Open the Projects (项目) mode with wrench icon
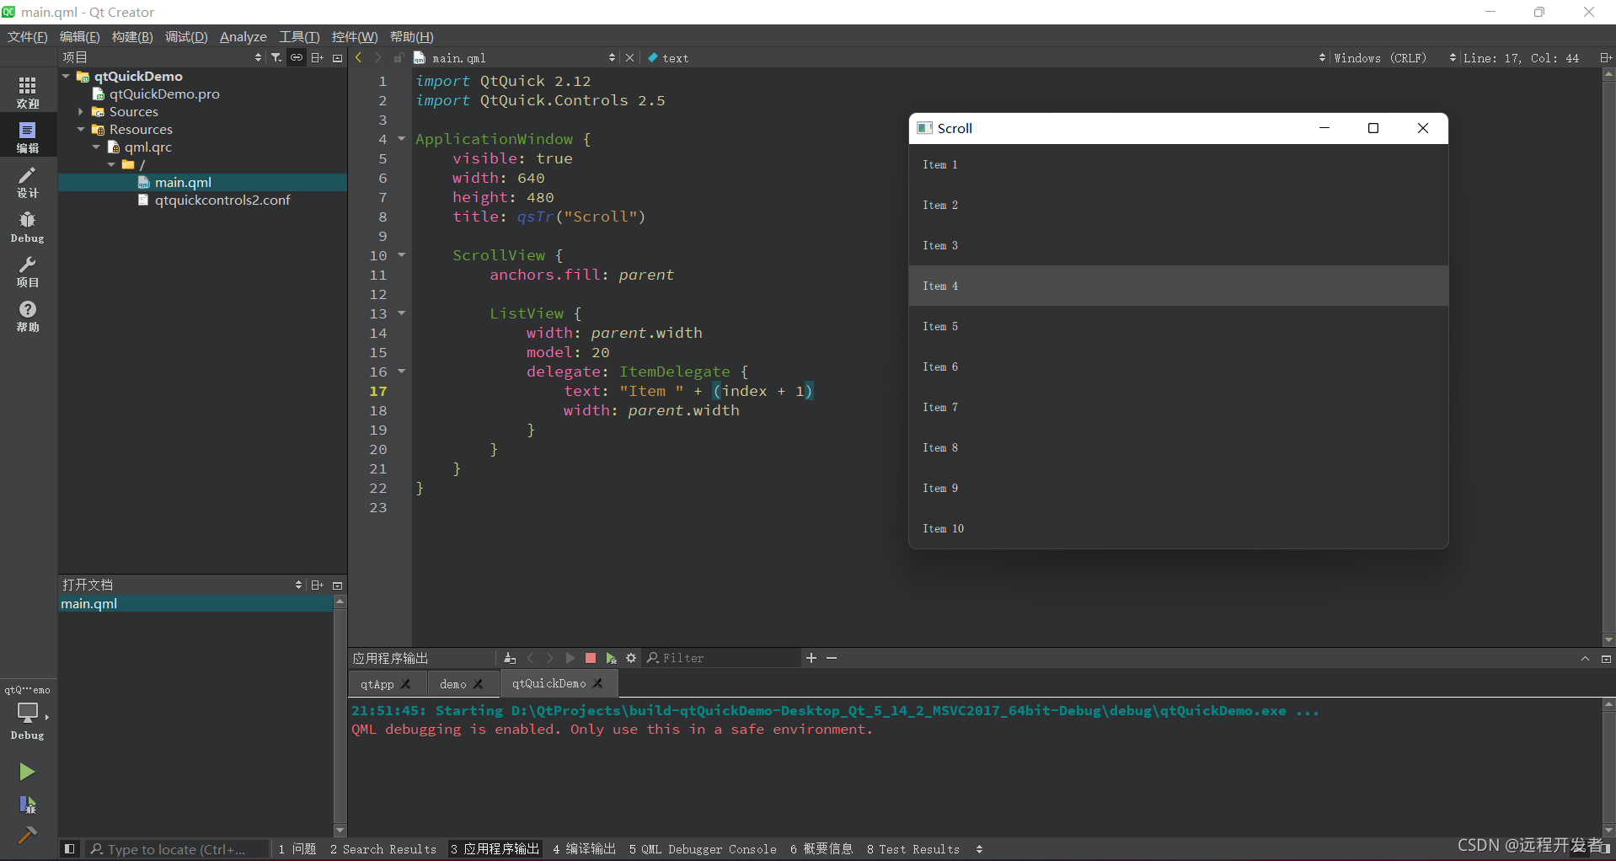1616x861 pixels. click(x=28, y=271)
